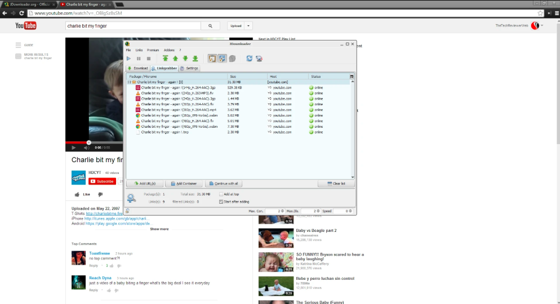The width and height of the screenshot is (560, 304).
Task: Bookmark page with the star icon
Action: coord(540,13)
